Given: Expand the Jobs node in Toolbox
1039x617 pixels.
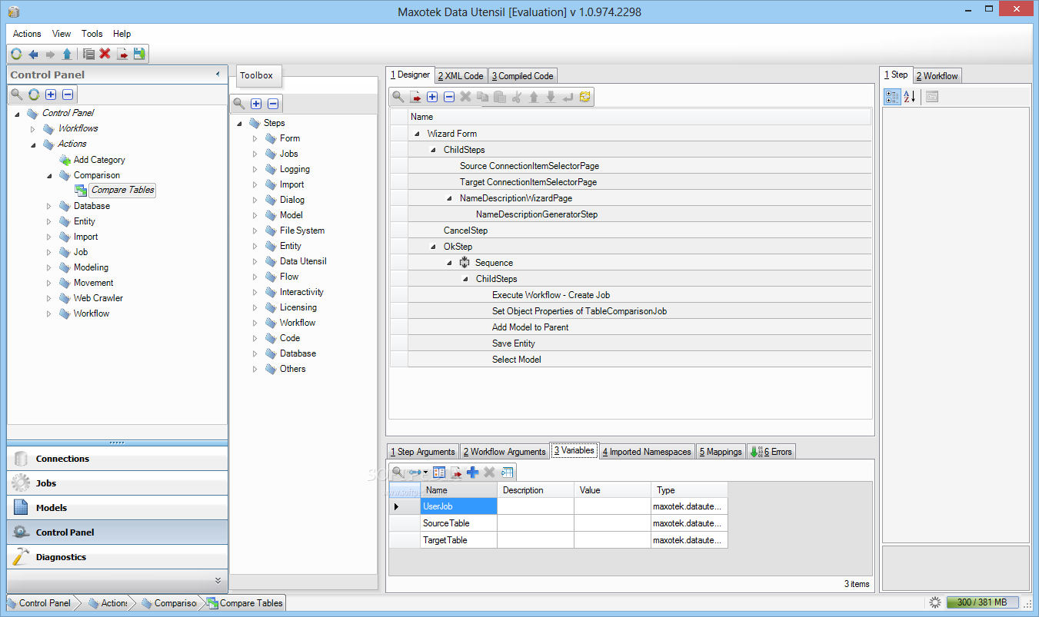Looking at the screenshot, I should pyautogui.click(x=255, y=154).
